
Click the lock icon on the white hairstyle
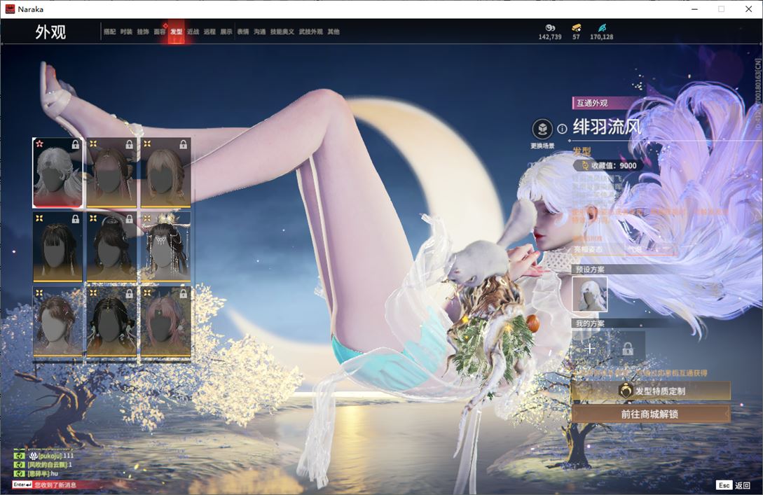[75, 145]
